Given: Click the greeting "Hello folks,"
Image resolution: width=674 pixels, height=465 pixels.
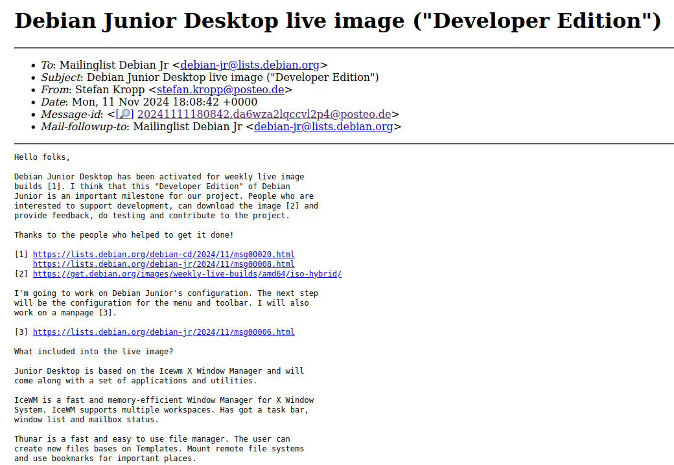Looking at the screenshot, I should [x=42, y=157].
